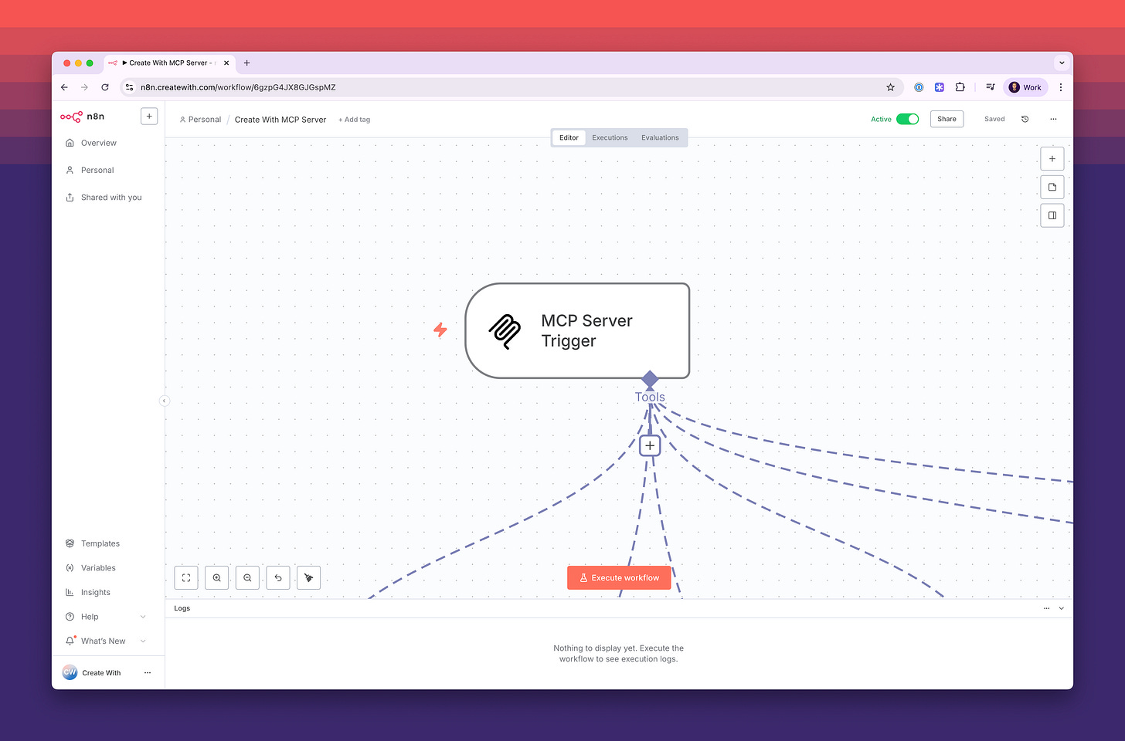Open the Chrome three-dot menu
1125x741 pixels.
click(x=1061, y=87)
